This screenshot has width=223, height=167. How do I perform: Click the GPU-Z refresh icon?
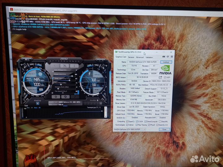coord(168,57)
